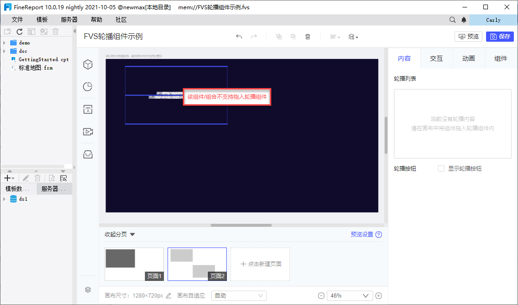Click the undo arrow icon
Viewport: 518px width, 305px height.
point(239,37)
